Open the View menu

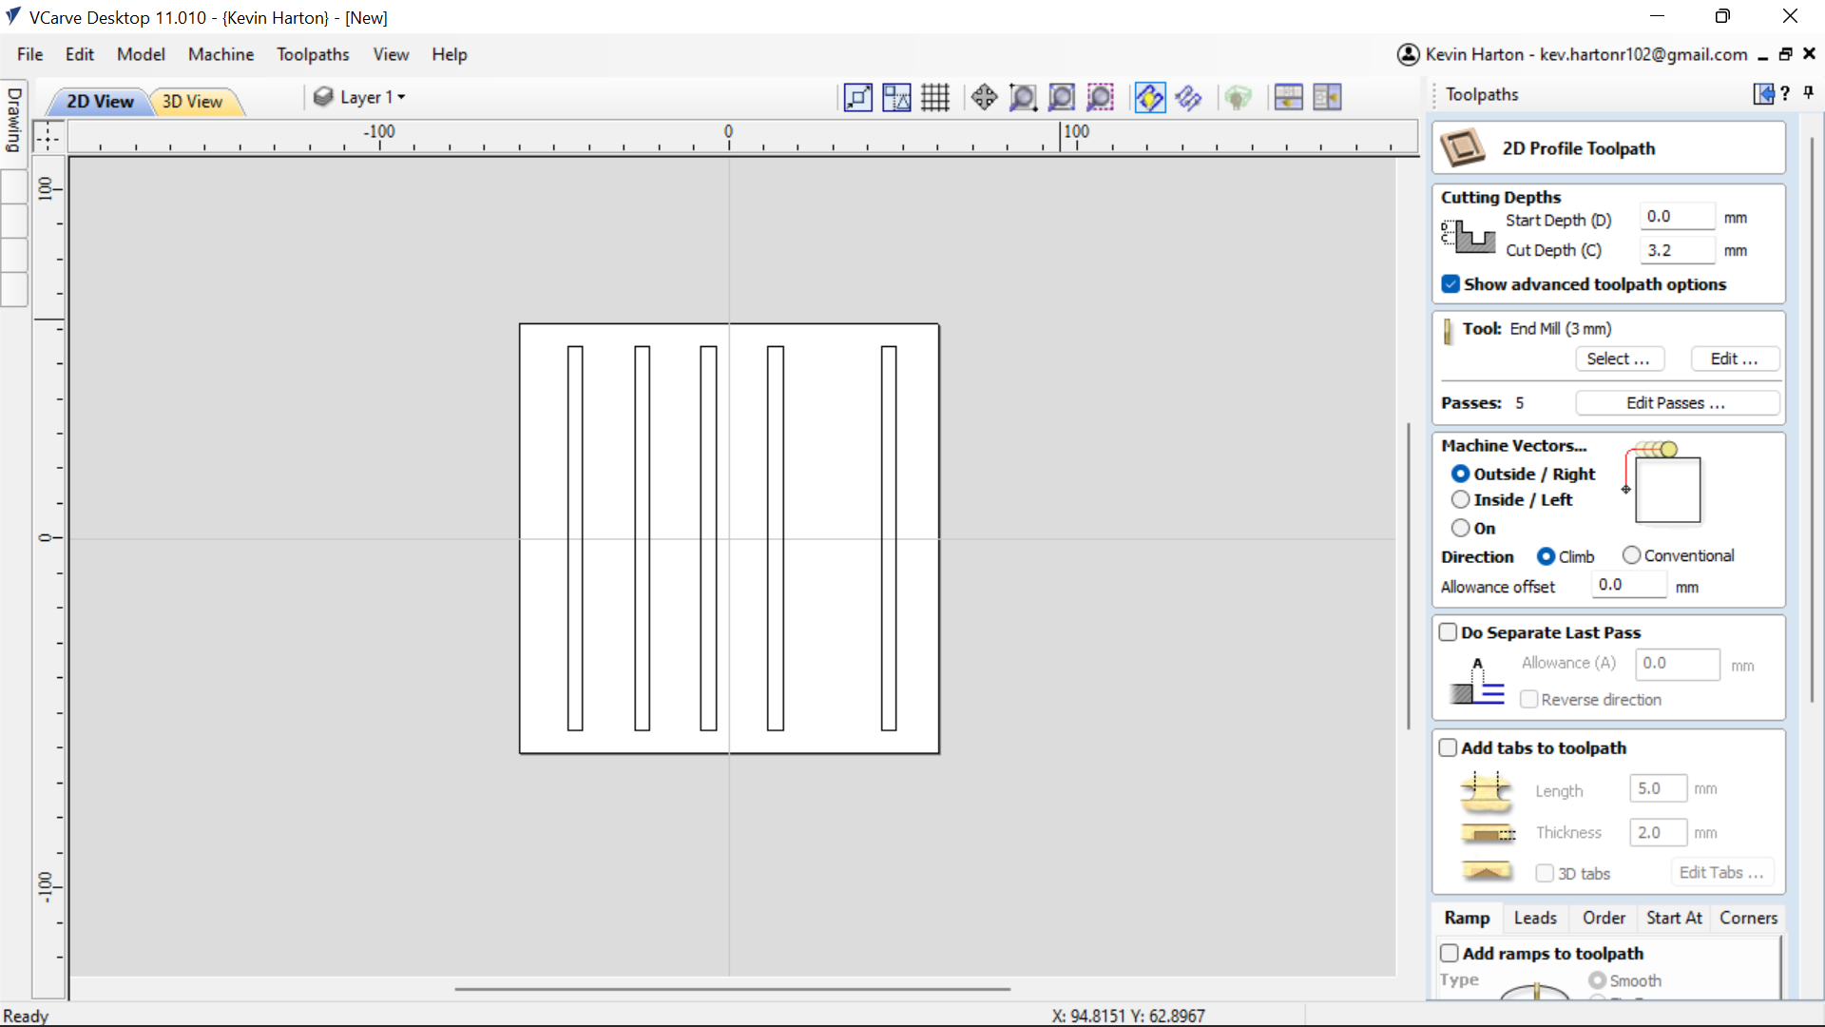coord(391,54)
